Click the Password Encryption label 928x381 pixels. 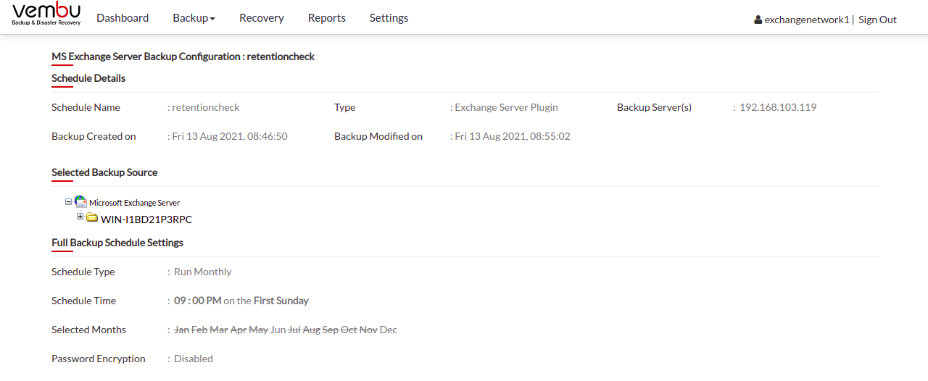coord(99,359)
